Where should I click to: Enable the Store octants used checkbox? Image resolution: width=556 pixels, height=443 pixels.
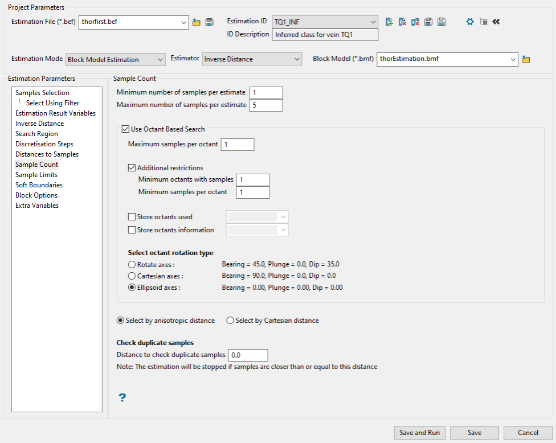click(x=132, y=217)
